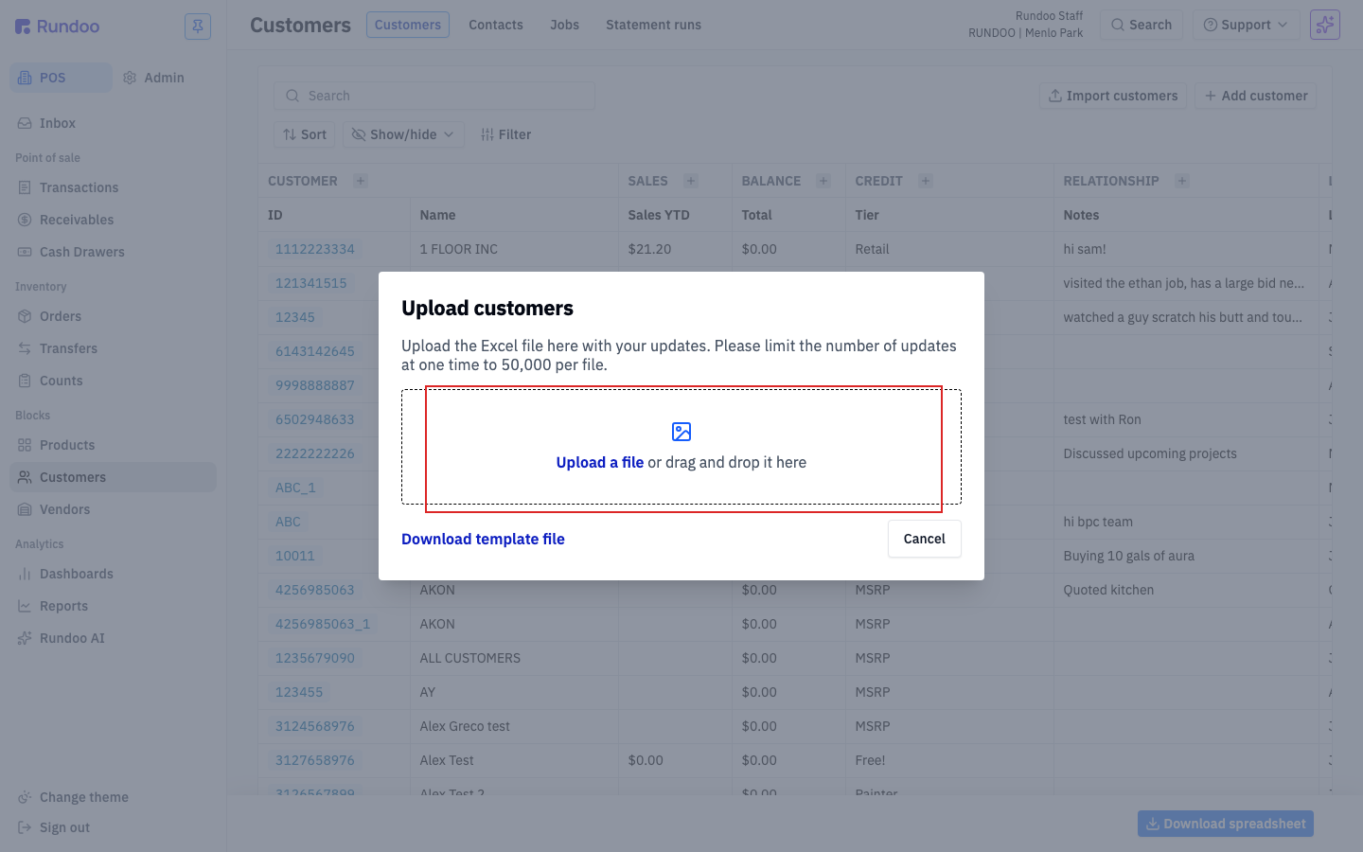Toggle the sidebar pin icon
Viewport: 1363px width, 852px height.
[198, 27]
